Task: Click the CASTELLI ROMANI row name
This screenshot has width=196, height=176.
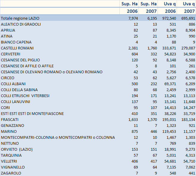Action: click(17, 48)
